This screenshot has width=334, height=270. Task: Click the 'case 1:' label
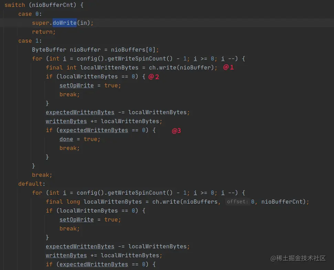coord(30,41)
